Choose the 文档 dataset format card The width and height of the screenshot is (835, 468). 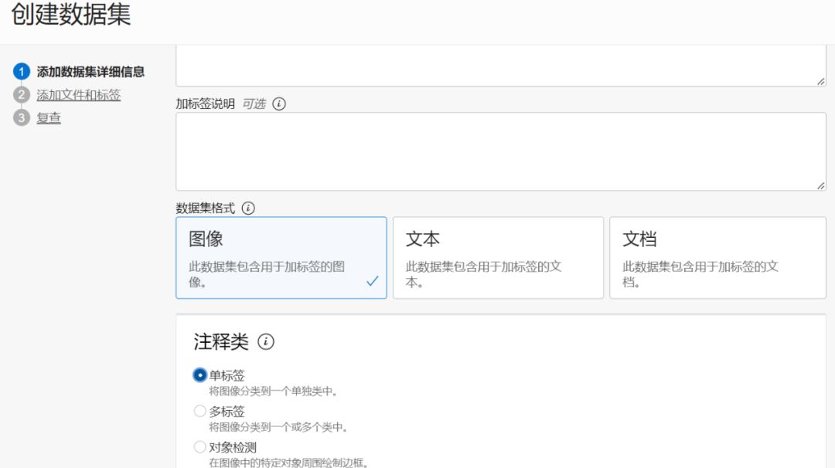tap(717, 257)
